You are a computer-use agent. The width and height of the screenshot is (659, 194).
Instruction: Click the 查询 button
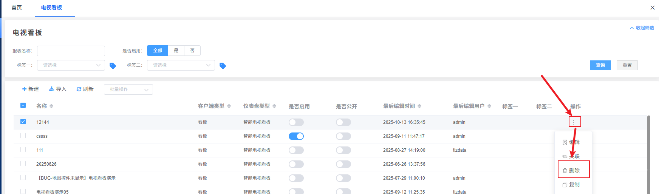tap(600, 65)
